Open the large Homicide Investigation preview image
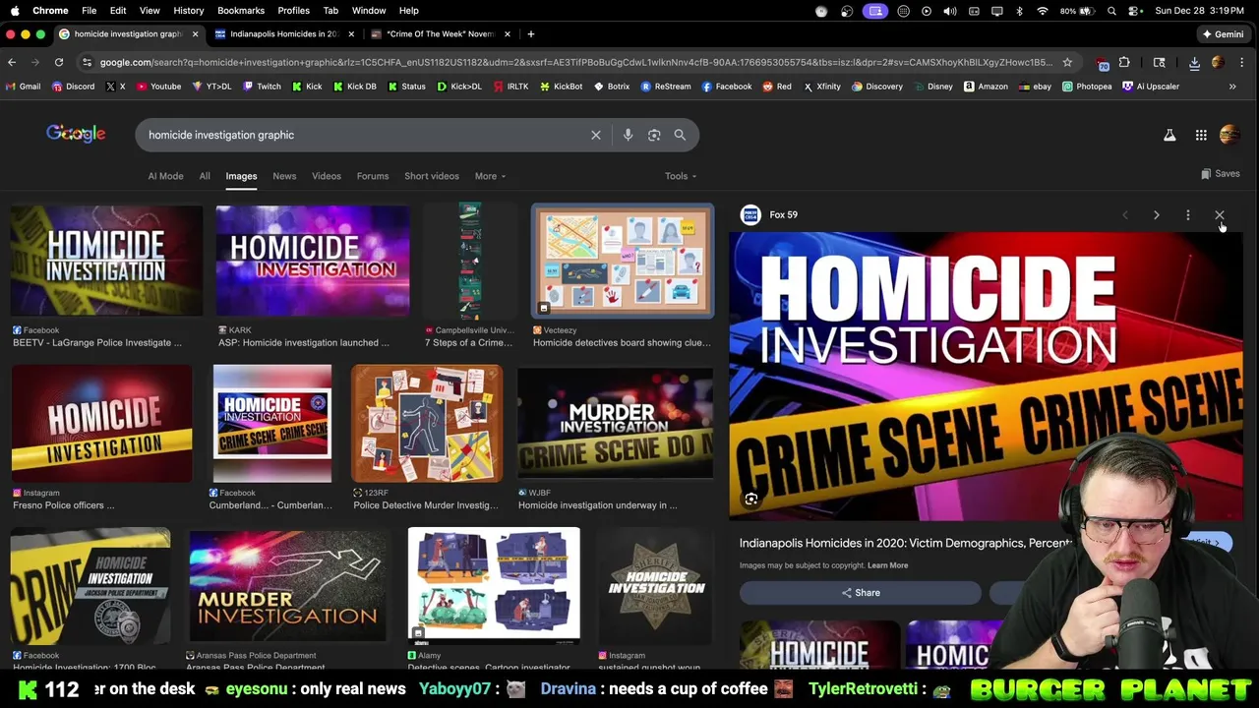This screenshot has height=708, width=1259. [986, 376]
